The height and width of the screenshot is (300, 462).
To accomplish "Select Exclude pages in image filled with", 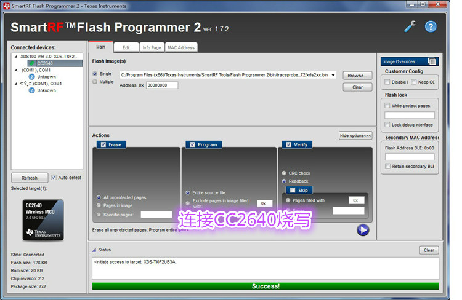I will [x=188, y=203].
